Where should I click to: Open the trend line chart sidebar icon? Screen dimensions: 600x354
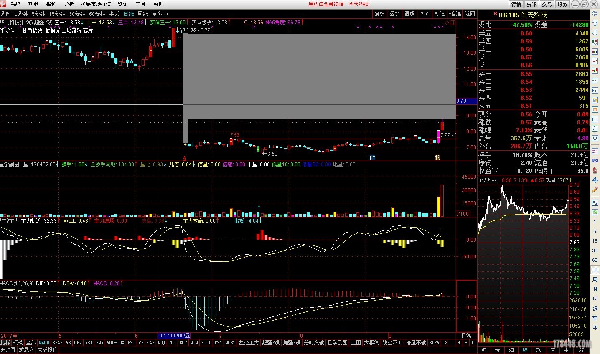595,61
